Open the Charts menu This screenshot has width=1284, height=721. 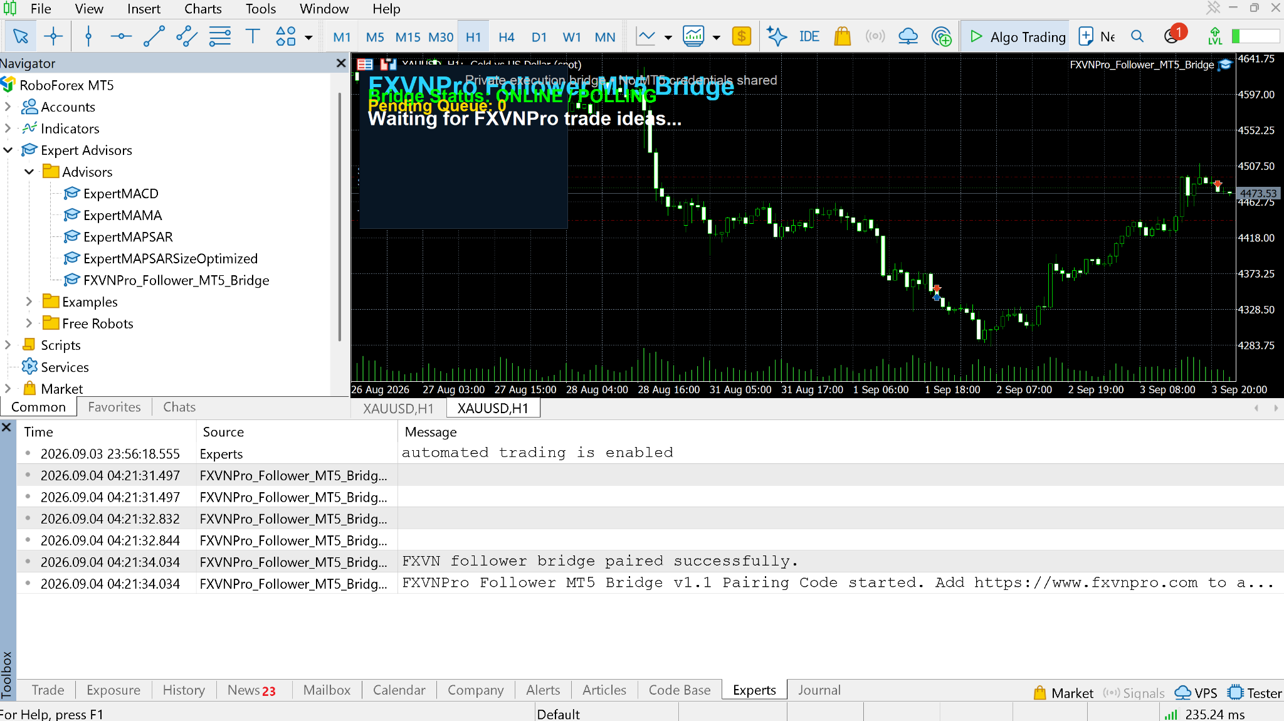[203, 9]
